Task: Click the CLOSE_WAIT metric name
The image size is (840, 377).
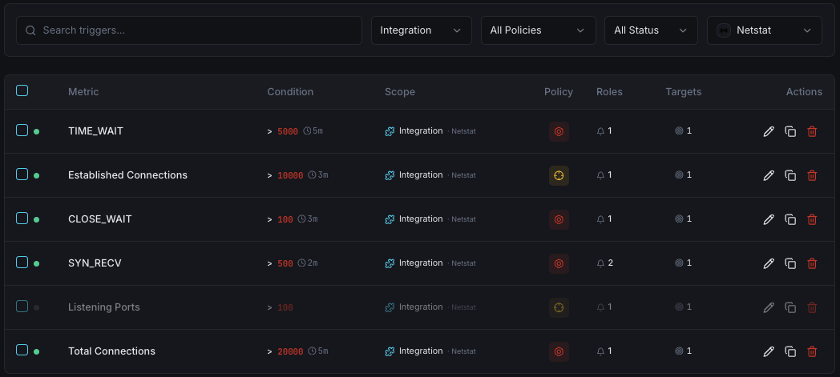Action: coord(100,219)
